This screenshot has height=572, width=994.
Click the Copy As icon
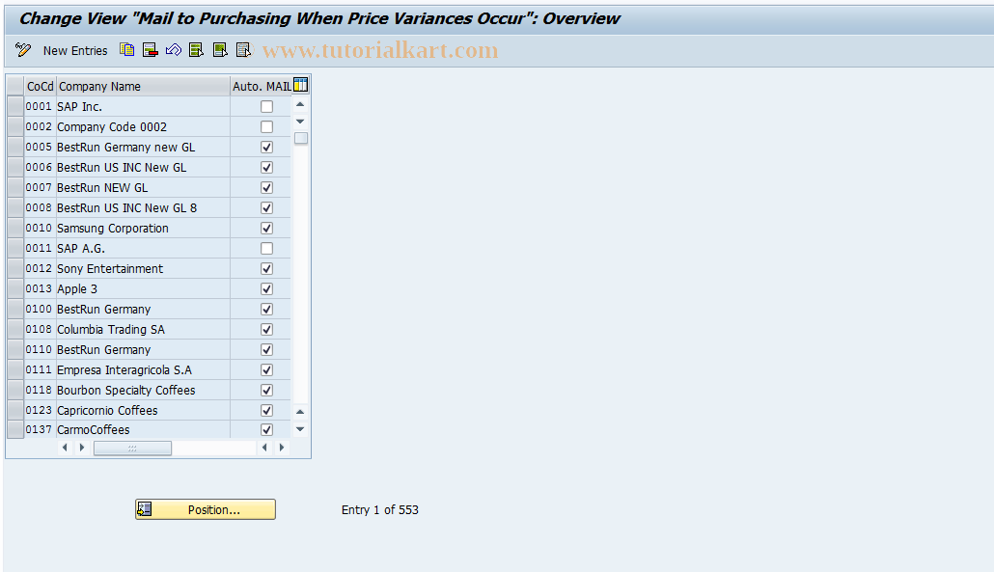tap(126, 50)
